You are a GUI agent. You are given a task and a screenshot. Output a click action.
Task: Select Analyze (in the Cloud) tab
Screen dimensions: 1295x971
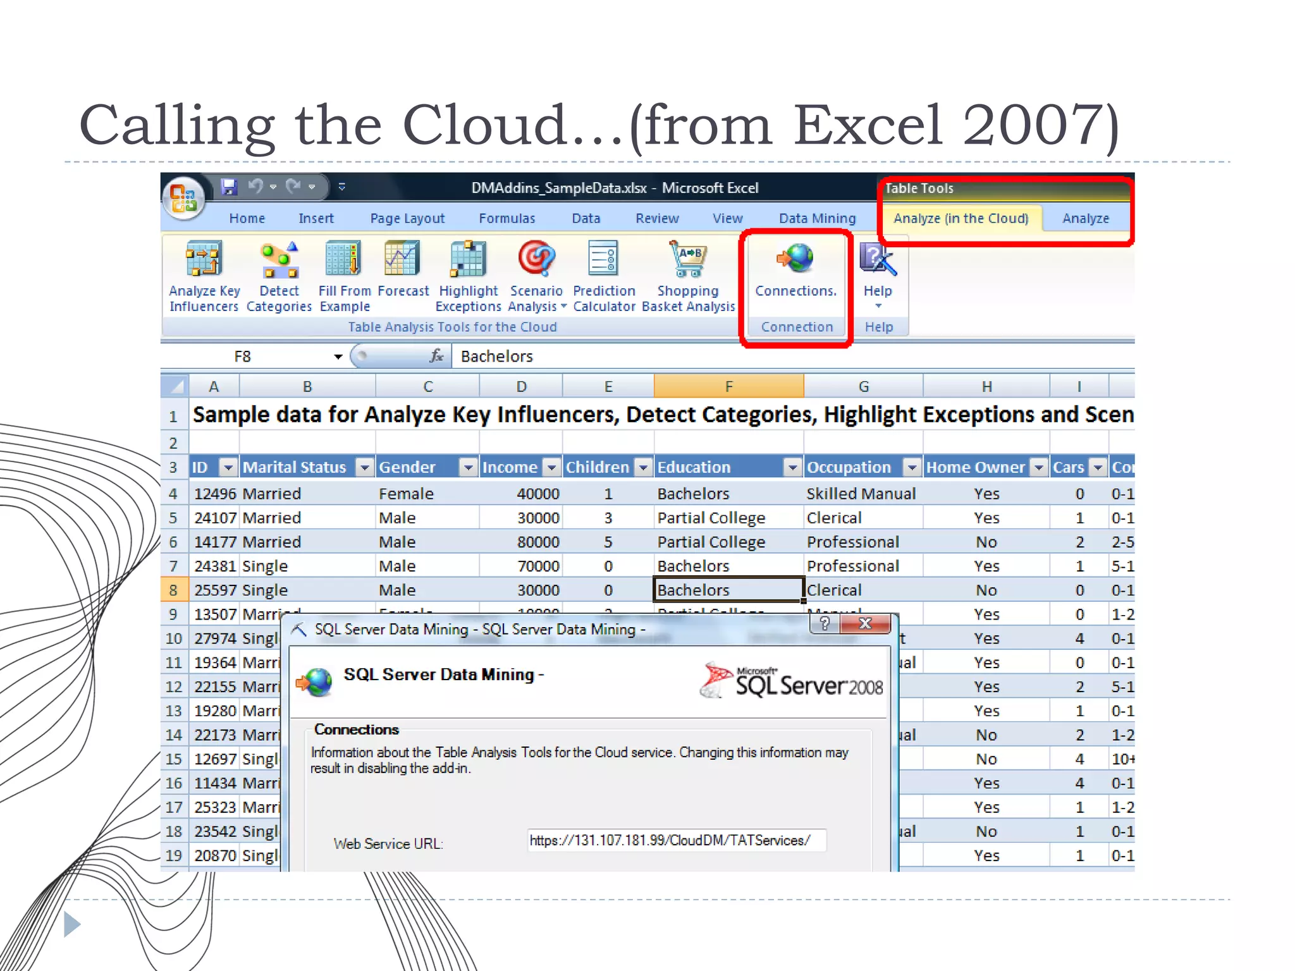pos(961,218)
